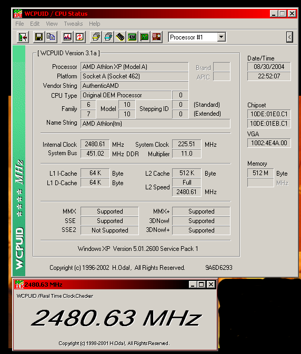Click the exit door toolbar icon
Image resolution: width=301 pixels, height=354 pixels.
[x=23, y=37]
